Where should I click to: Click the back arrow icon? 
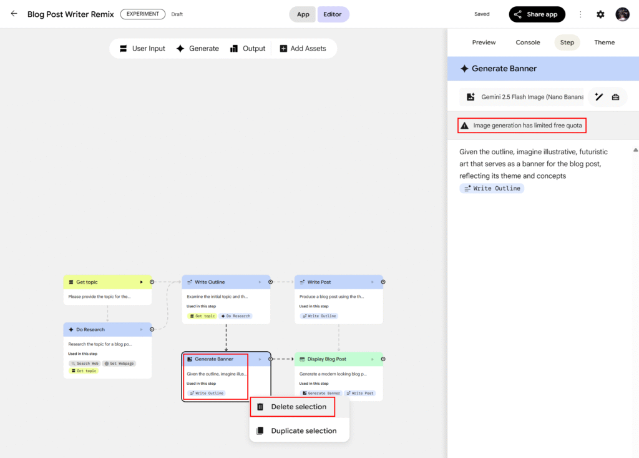click(14, 14)
